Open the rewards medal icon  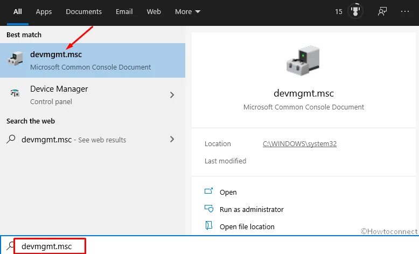pyautogui.click(x=355, y=11)
